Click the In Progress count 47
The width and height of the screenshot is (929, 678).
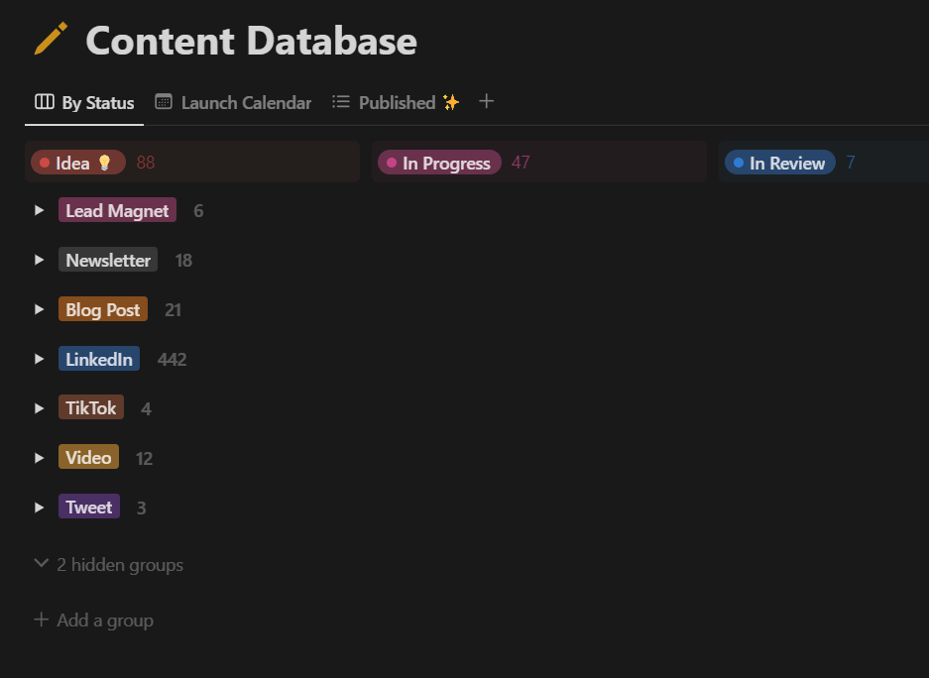pyautogui.click(x=521, y=163)
